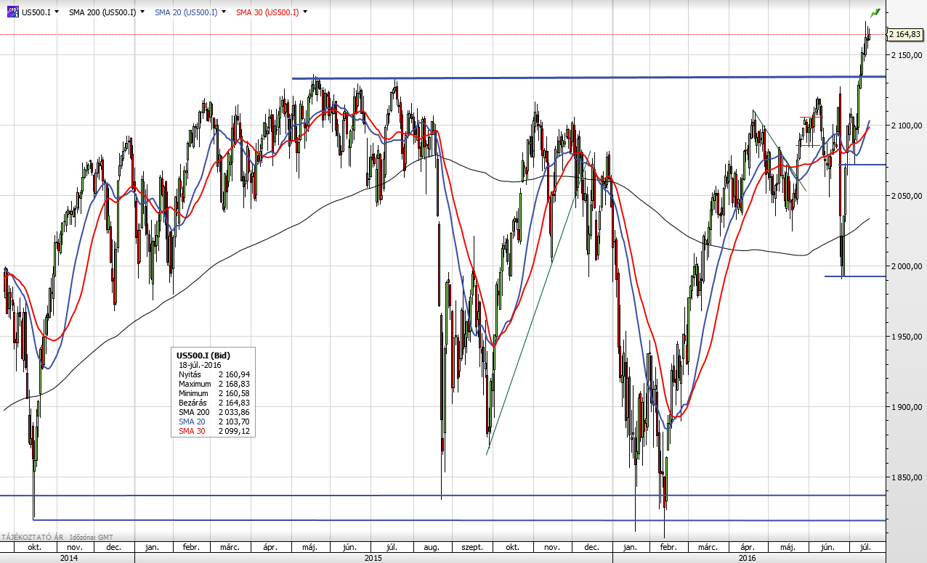Click the 2 150,00 price axis label
This screenshot has width=927, height=563.
click(x=907, y=55)
